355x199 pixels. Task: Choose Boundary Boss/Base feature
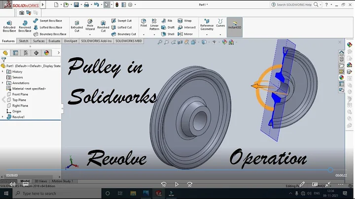click(50, 34)
